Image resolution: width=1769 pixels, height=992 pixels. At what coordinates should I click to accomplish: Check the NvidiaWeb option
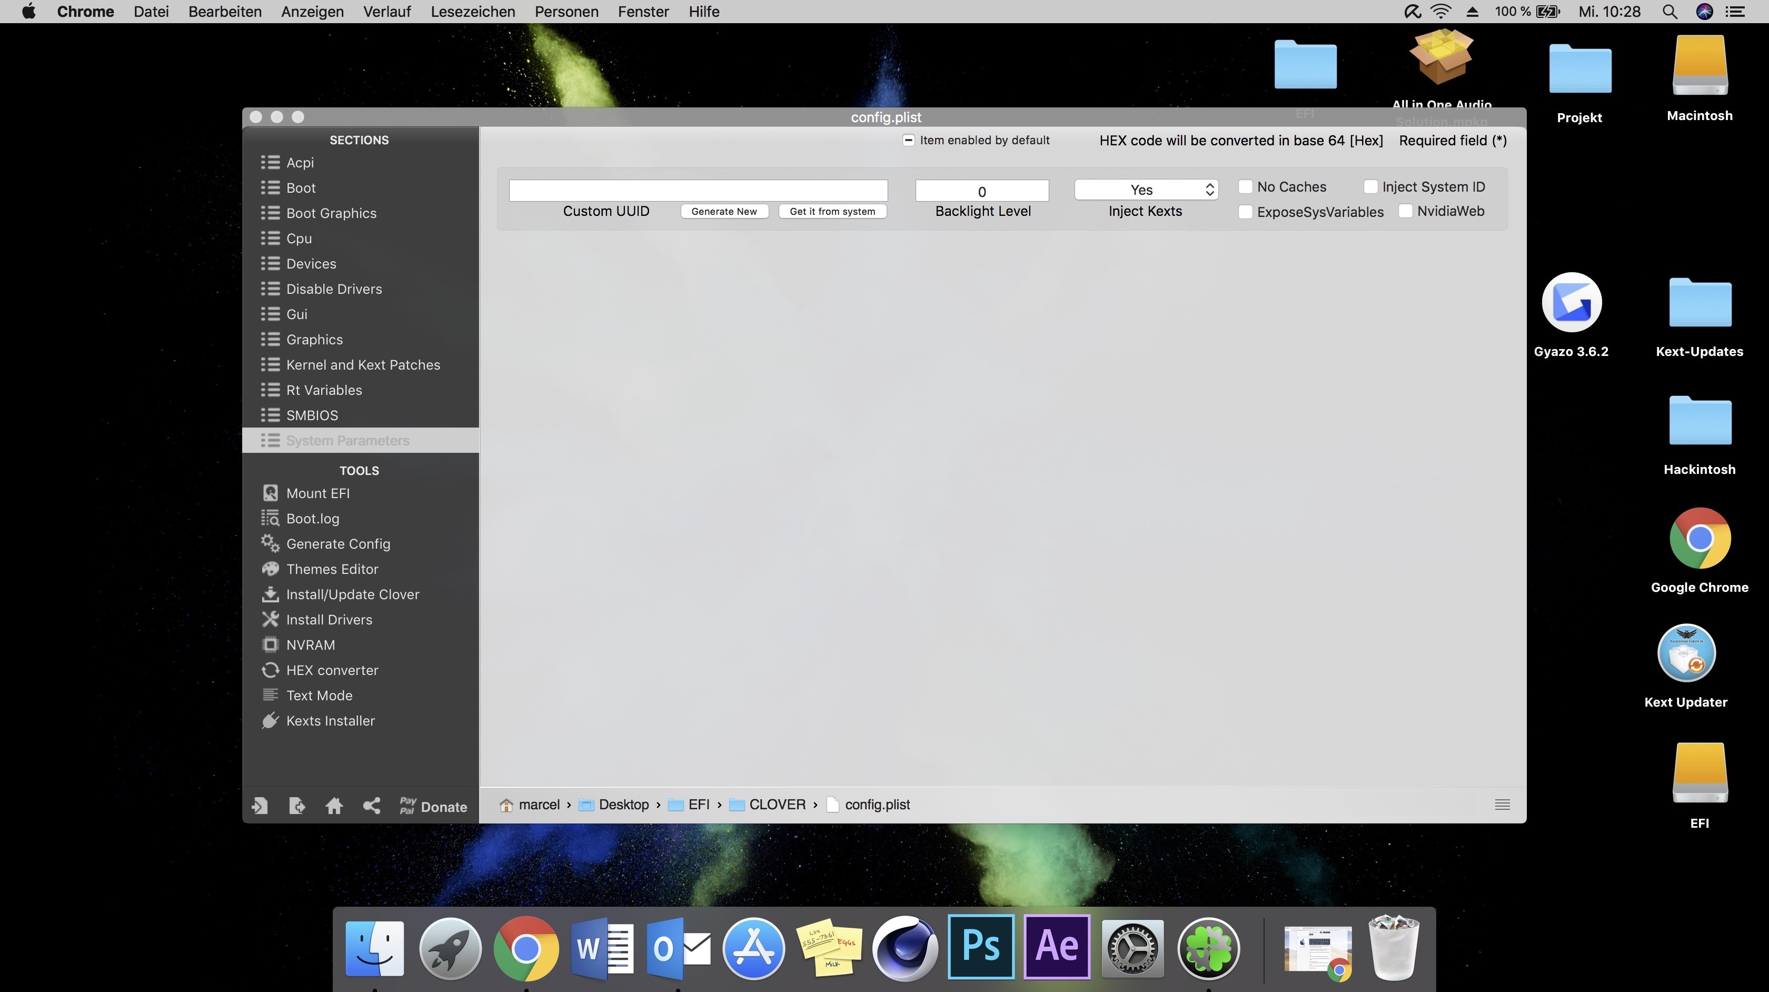coord(1406,211)
